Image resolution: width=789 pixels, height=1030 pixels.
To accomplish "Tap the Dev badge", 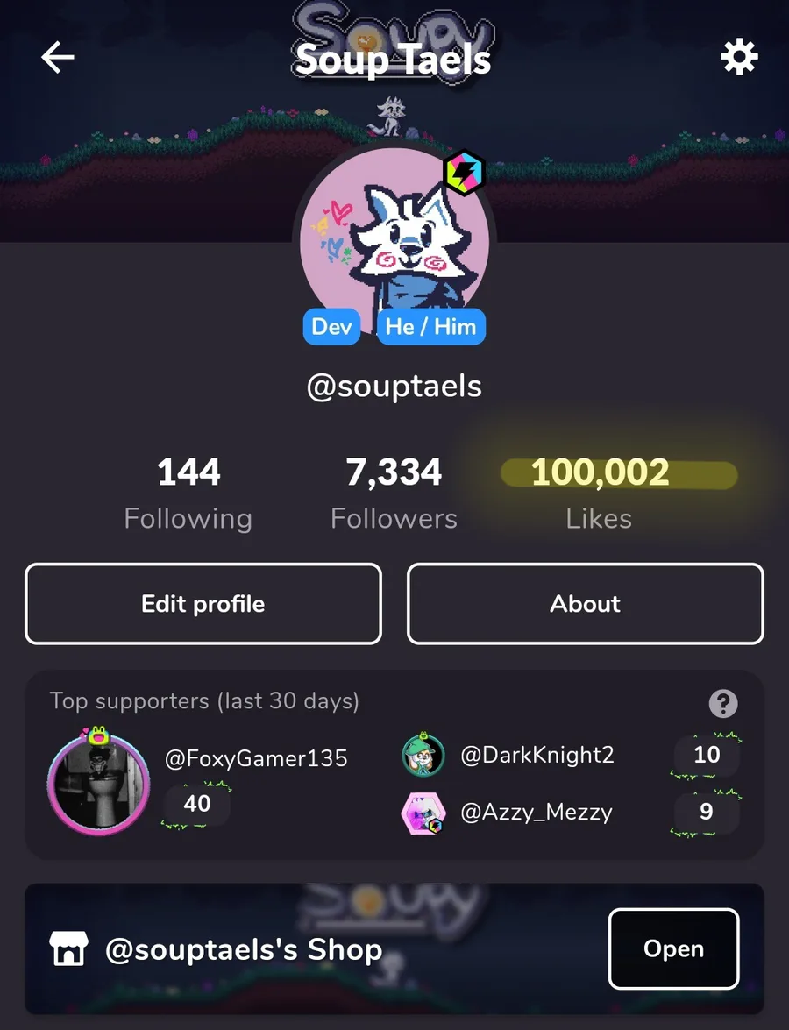I will [331, 326].
